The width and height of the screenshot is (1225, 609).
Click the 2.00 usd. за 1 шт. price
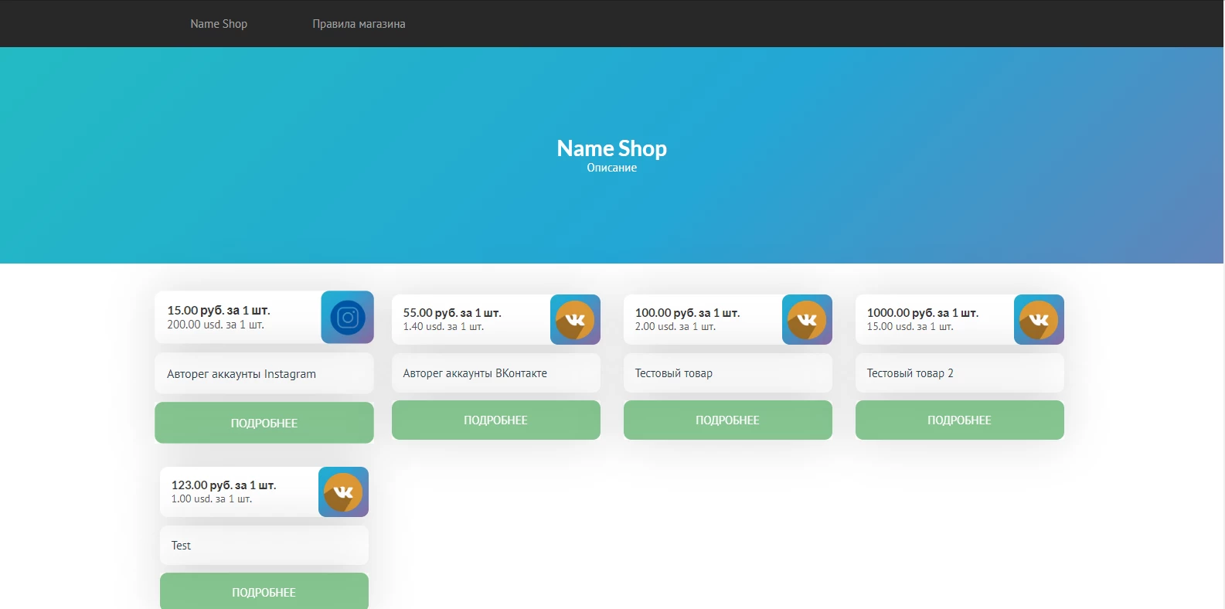point(675,327)
